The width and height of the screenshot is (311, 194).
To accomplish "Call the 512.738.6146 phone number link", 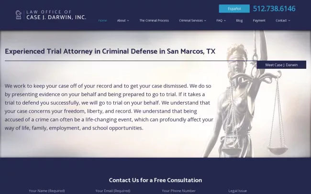I will pos(274,9).
